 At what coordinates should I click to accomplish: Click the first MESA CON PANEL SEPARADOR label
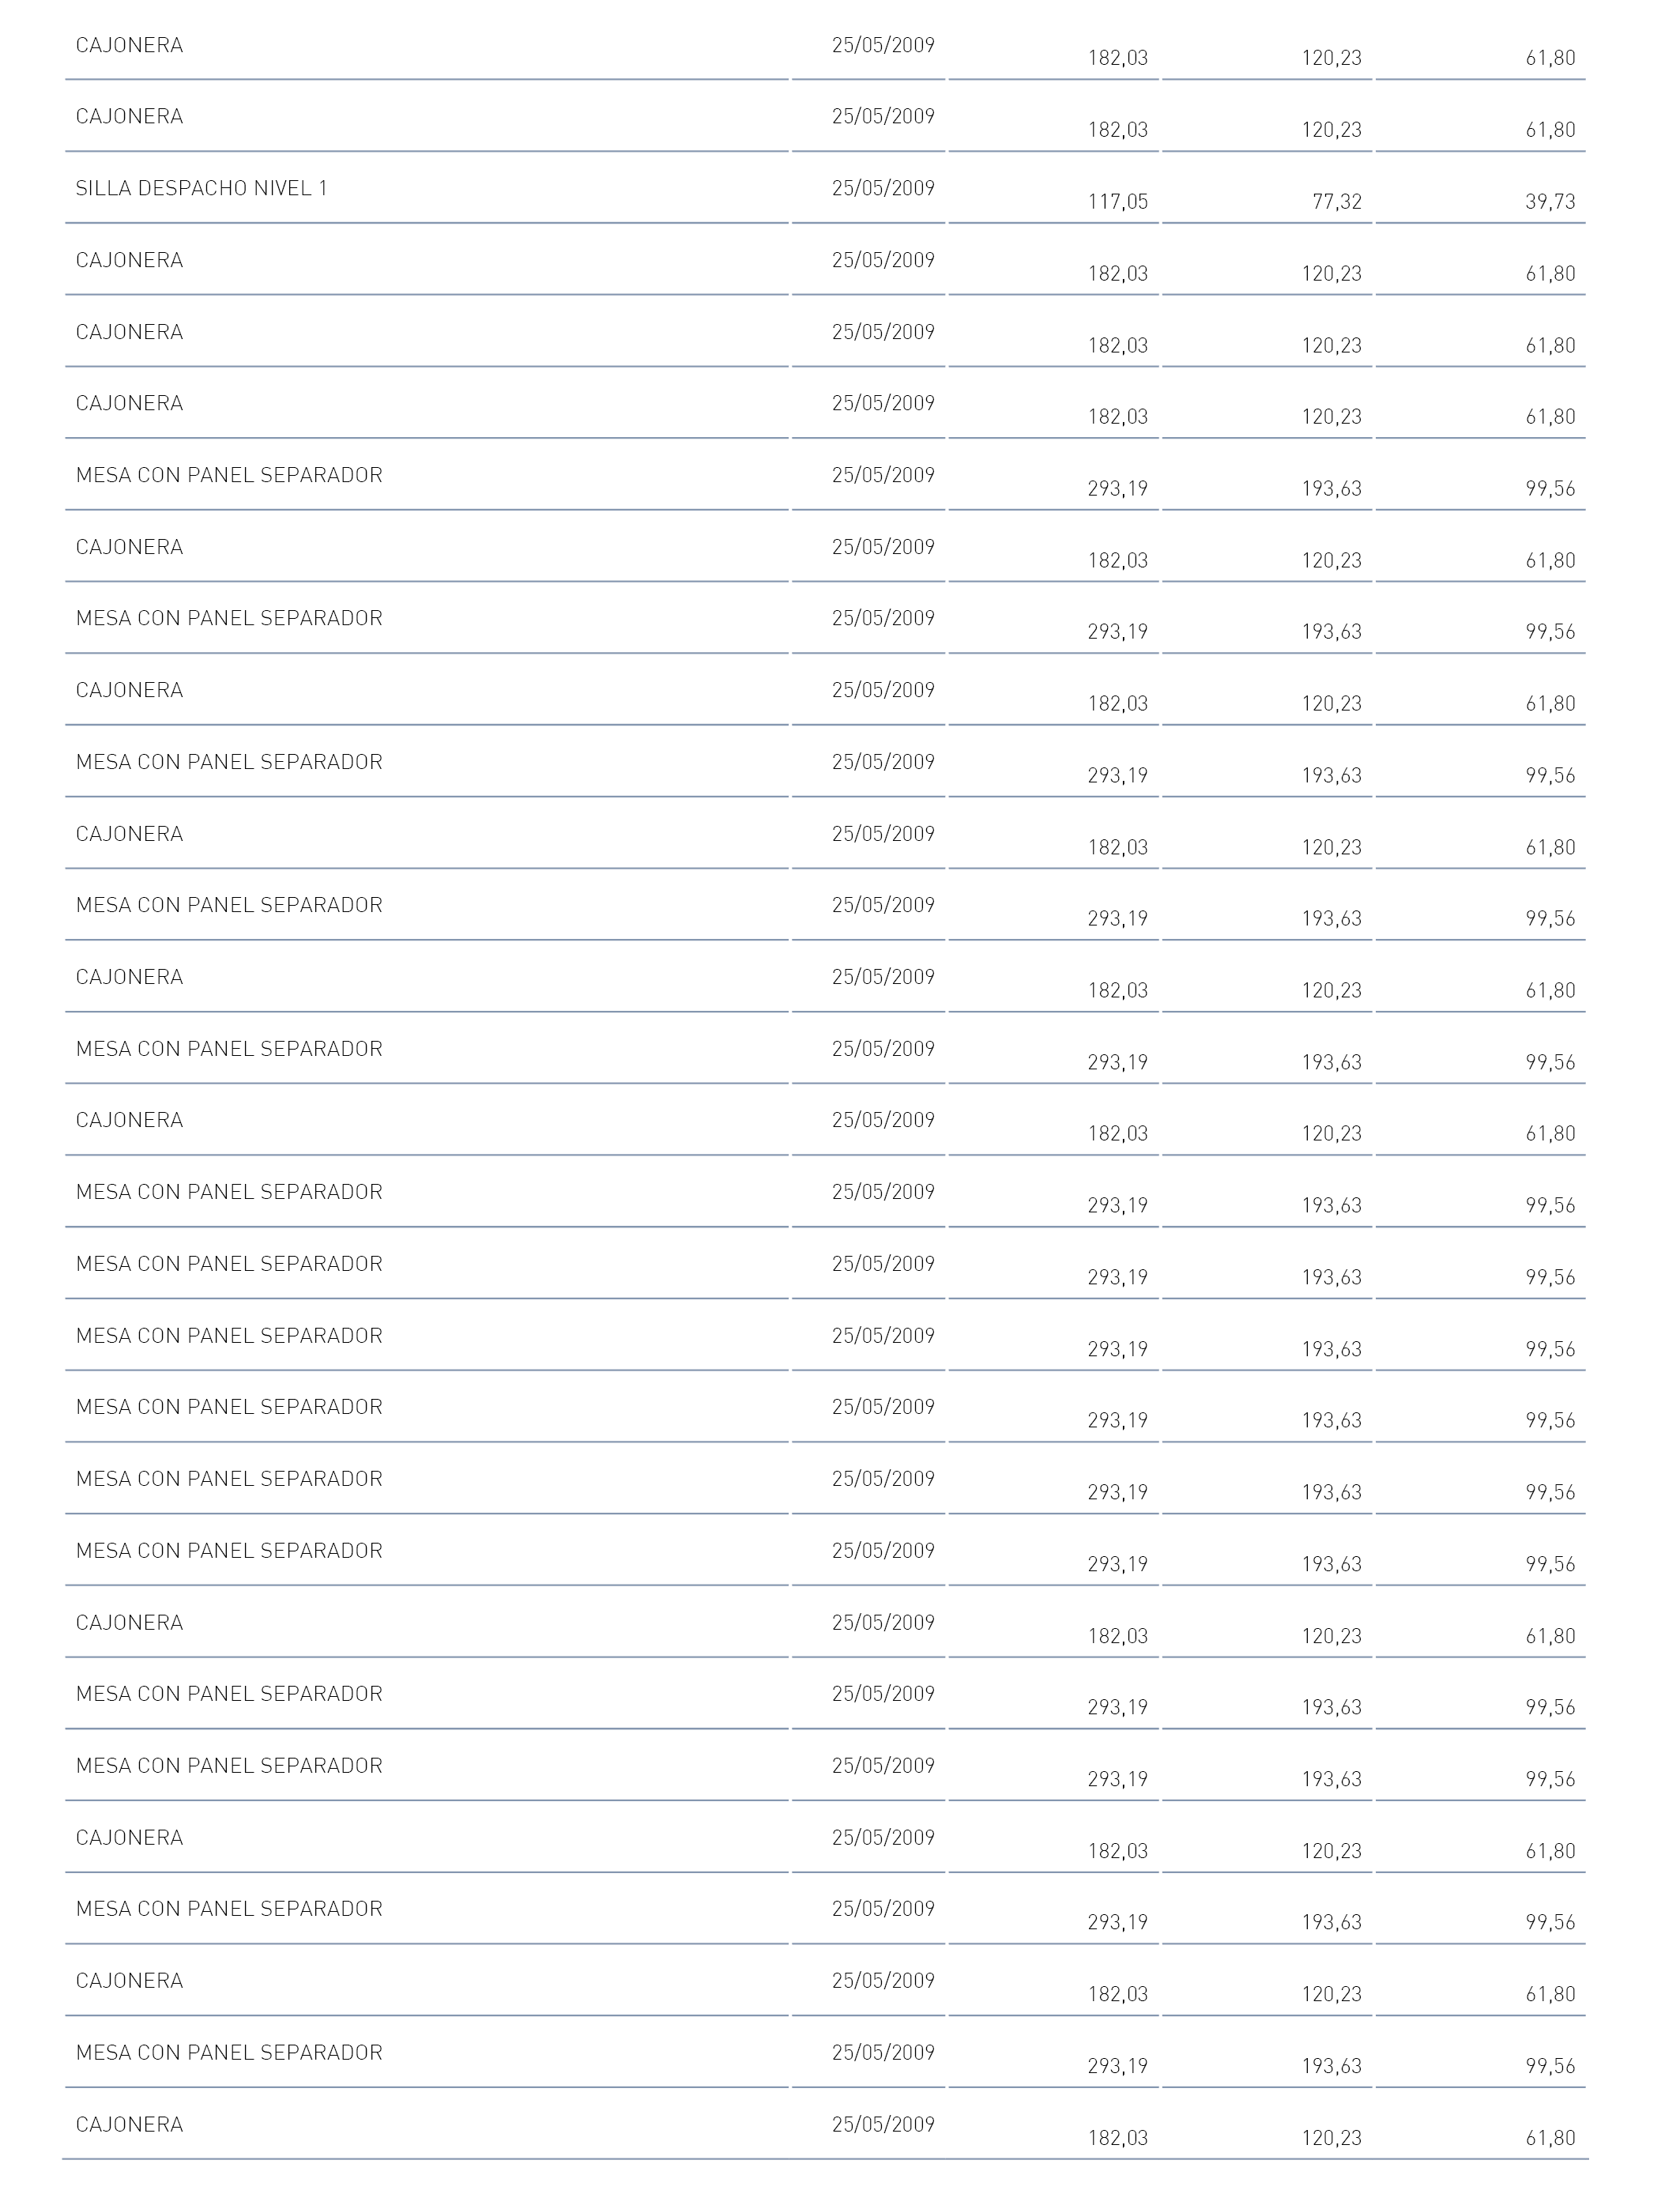(x=229, y=475)
